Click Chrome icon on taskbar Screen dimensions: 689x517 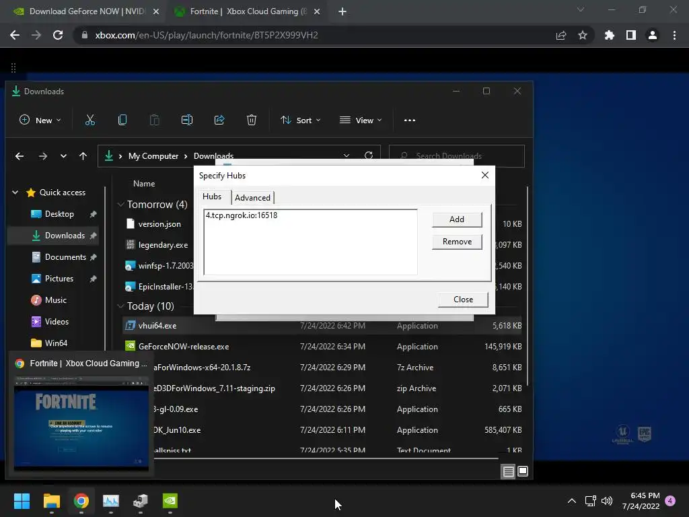click(x=81, y=501)
